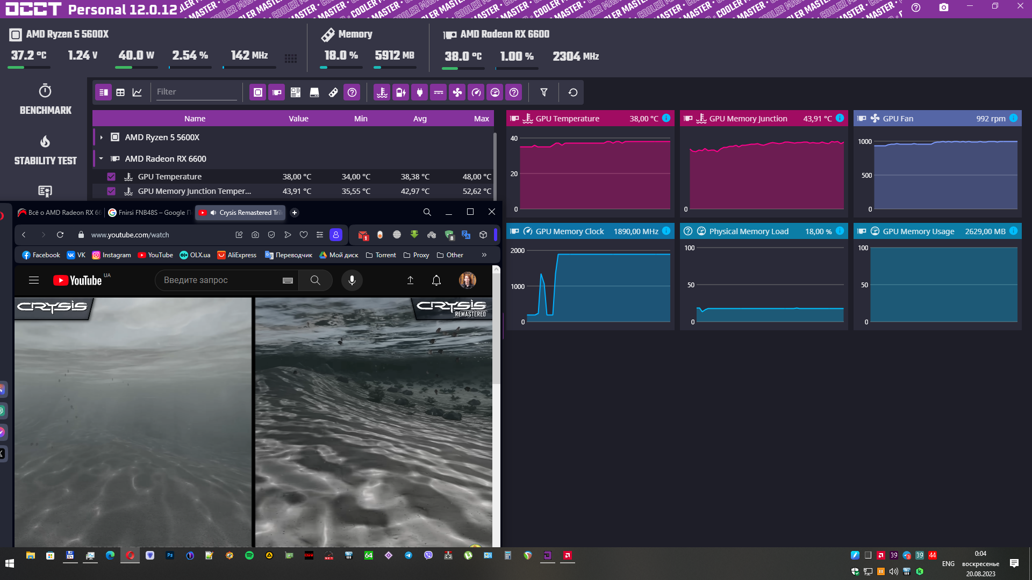Click the sensor Filter text field
1032x580 pixels.
coord(196,92)
